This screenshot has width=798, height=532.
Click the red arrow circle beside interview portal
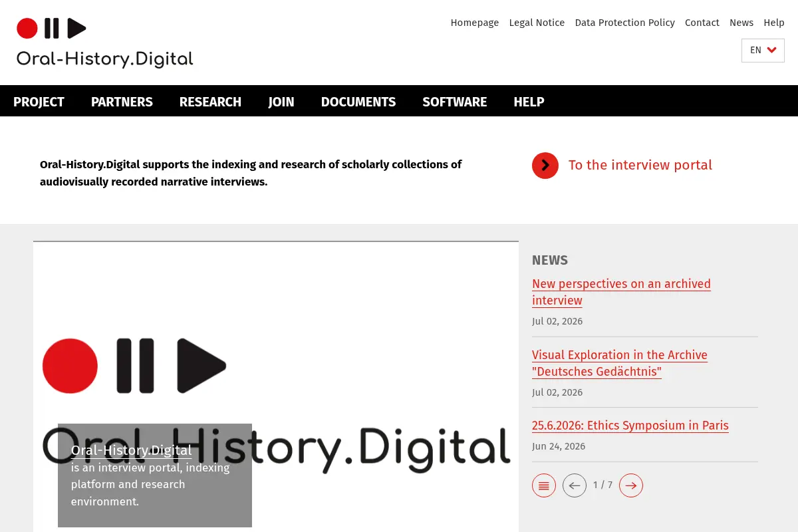(x=545, y=166)
